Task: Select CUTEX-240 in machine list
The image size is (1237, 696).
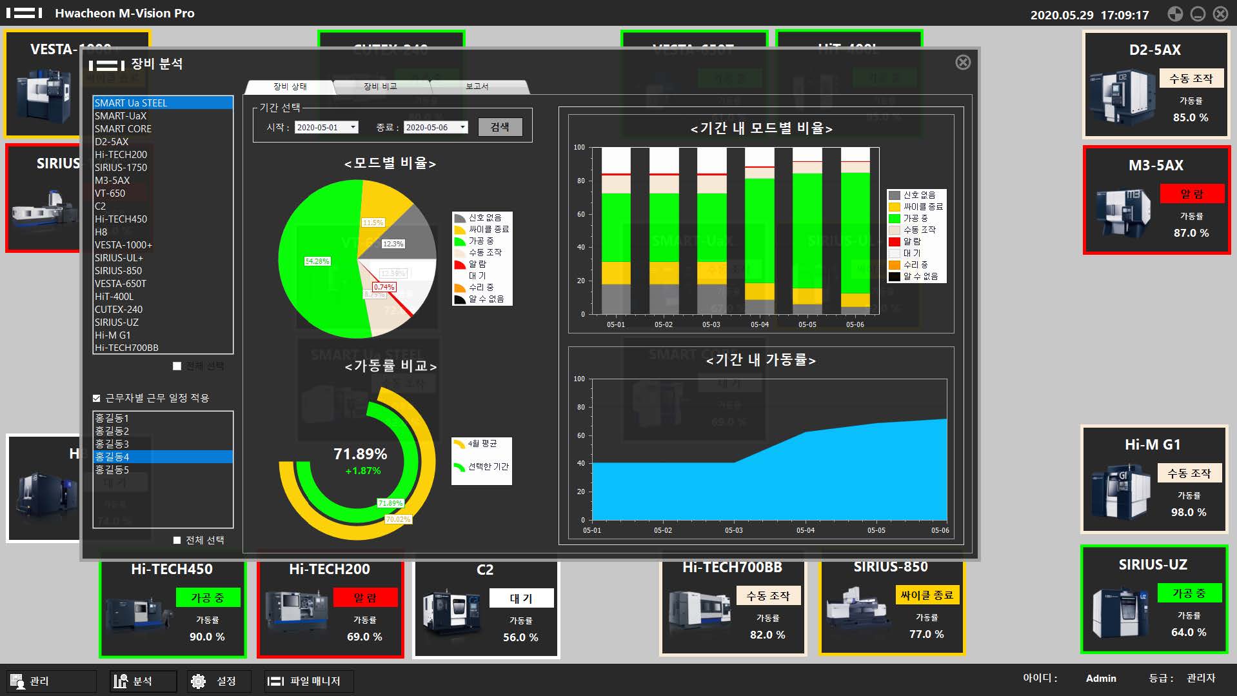Action: tap(163, 310)
